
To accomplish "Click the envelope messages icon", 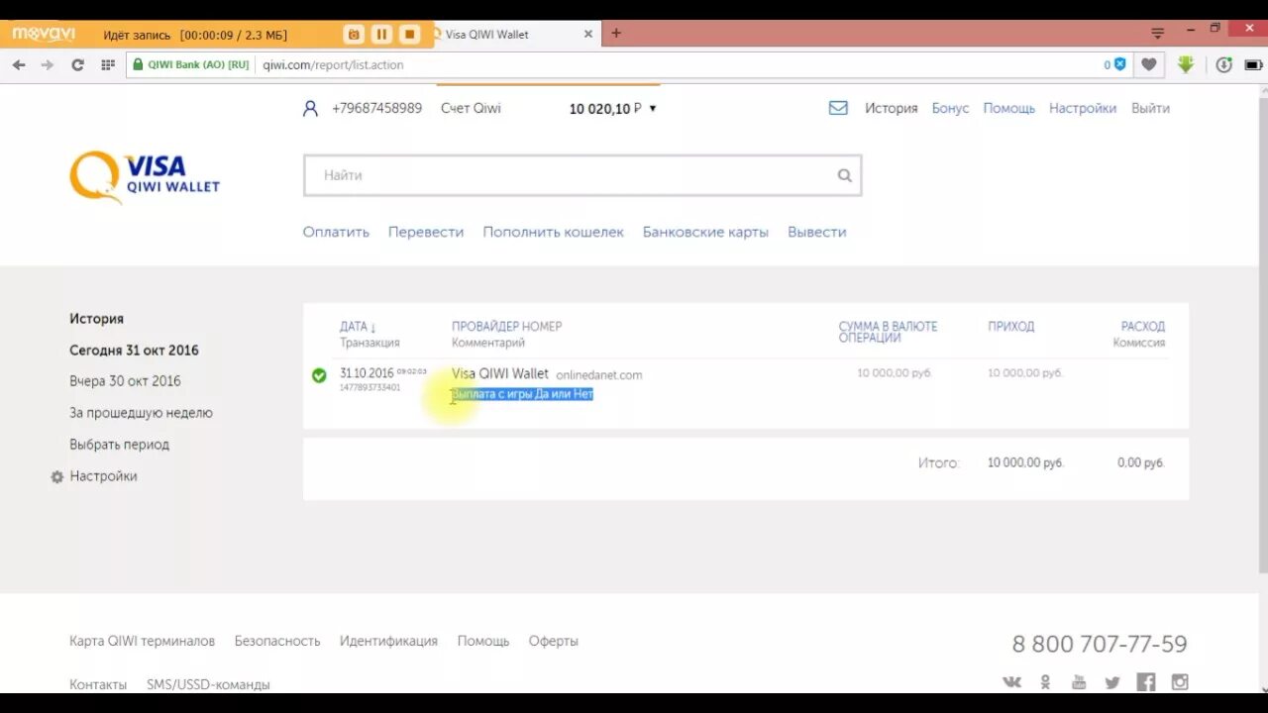I will 838,108.
